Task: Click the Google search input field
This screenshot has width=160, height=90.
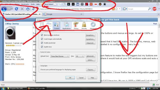Action: click(x=137, y=9)
